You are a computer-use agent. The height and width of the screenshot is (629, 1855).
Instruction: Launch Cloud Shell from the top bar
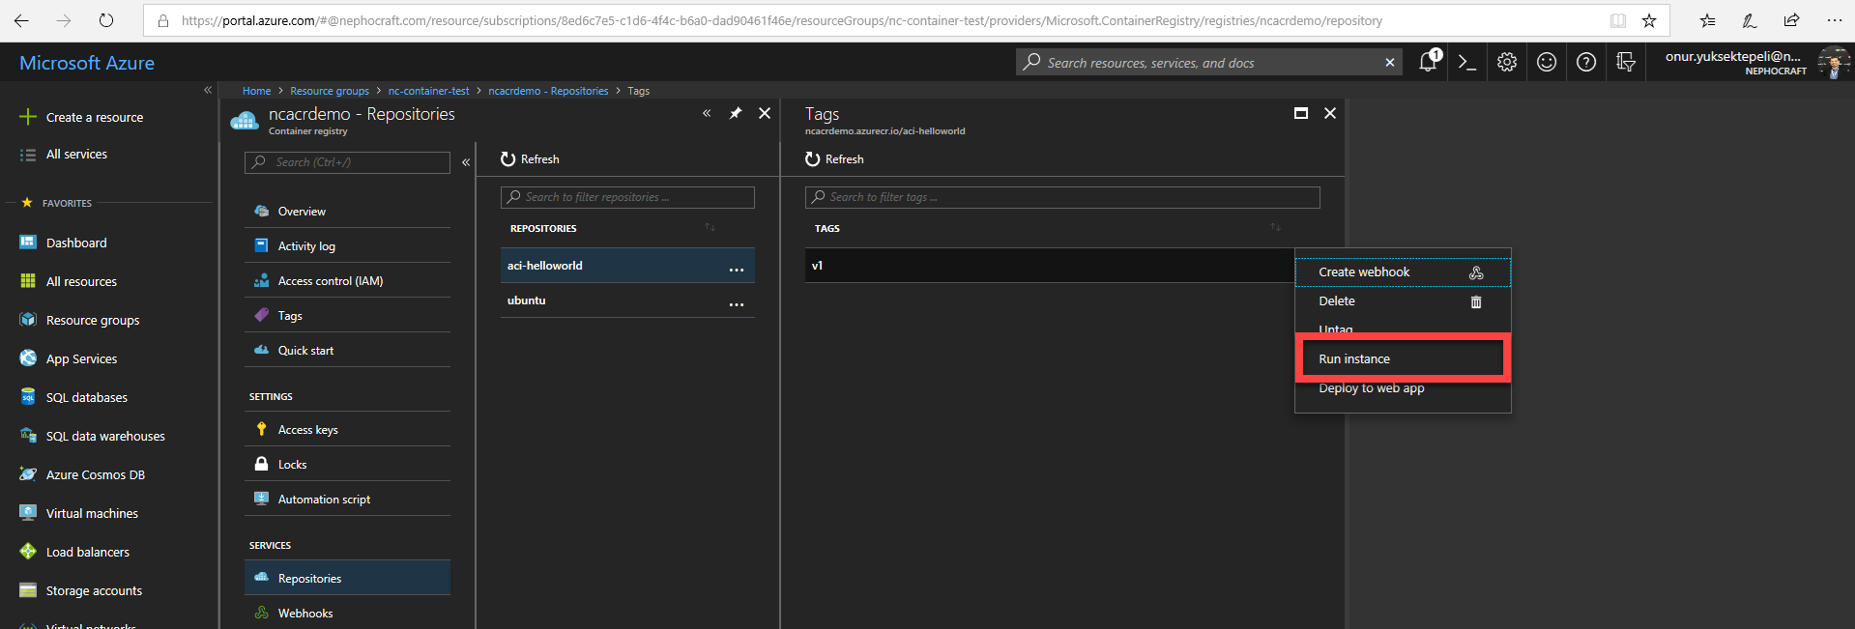[1467, 63]
